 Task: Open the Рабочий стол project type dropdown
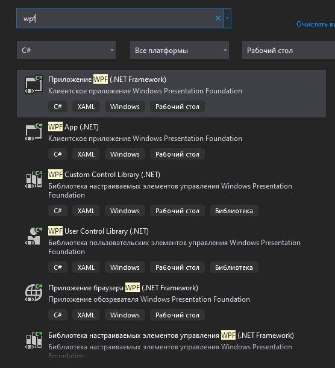(289, 50)
